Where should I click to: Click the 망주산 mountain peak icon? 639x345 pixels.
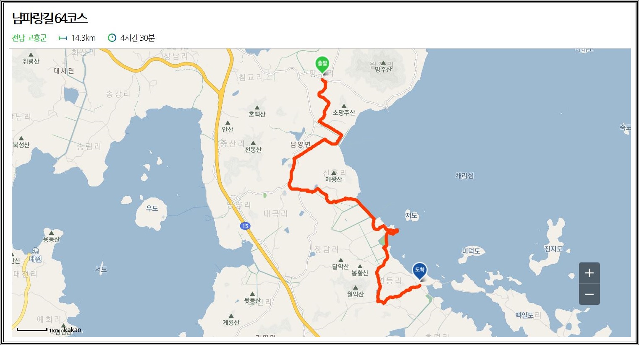point(383,63)
